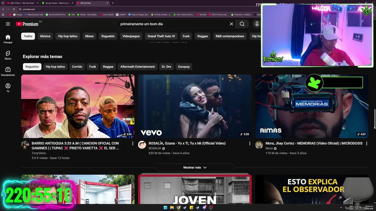Click the YouTube Premium logo
Image resolution: width=376 pixels, height=211 pixels.
click(27, 24)
